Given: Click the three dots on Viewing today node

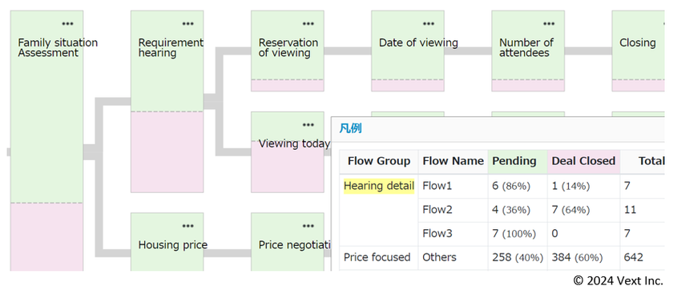Looking at the screenshot, I should coord(308,125).
